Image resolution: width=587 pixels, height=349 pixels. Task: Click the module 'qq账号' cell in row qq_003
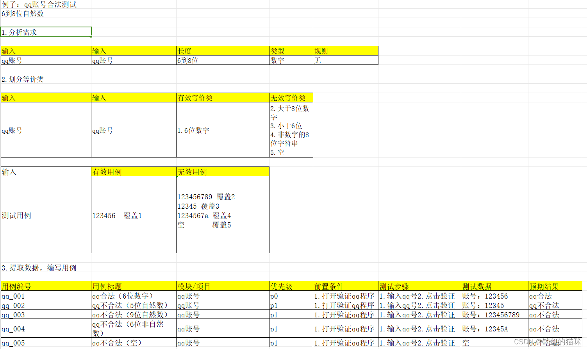(x=223, y=315)
